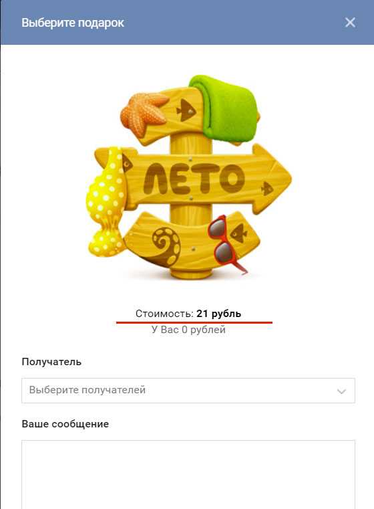
Task: Click the 'Выберите подарок' dialog title
Action: (x=73, y=23)
